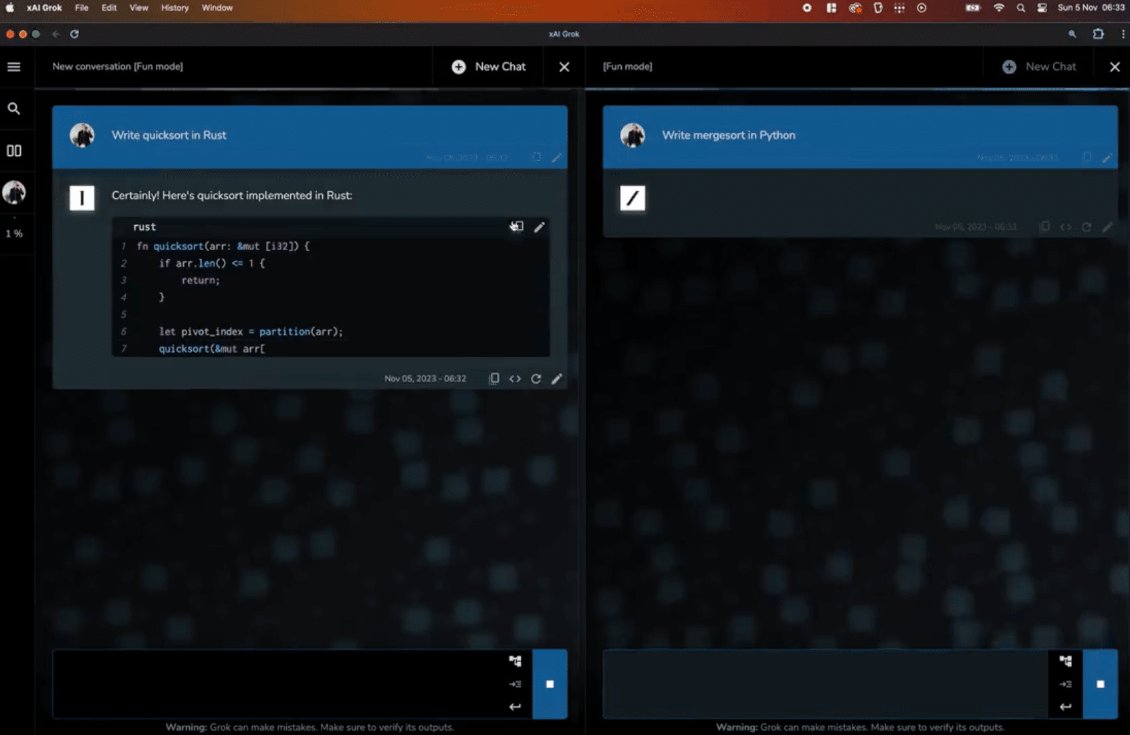Click the left chat message input field
This screenshot has width=1130, height=735.
click(277, 684)
